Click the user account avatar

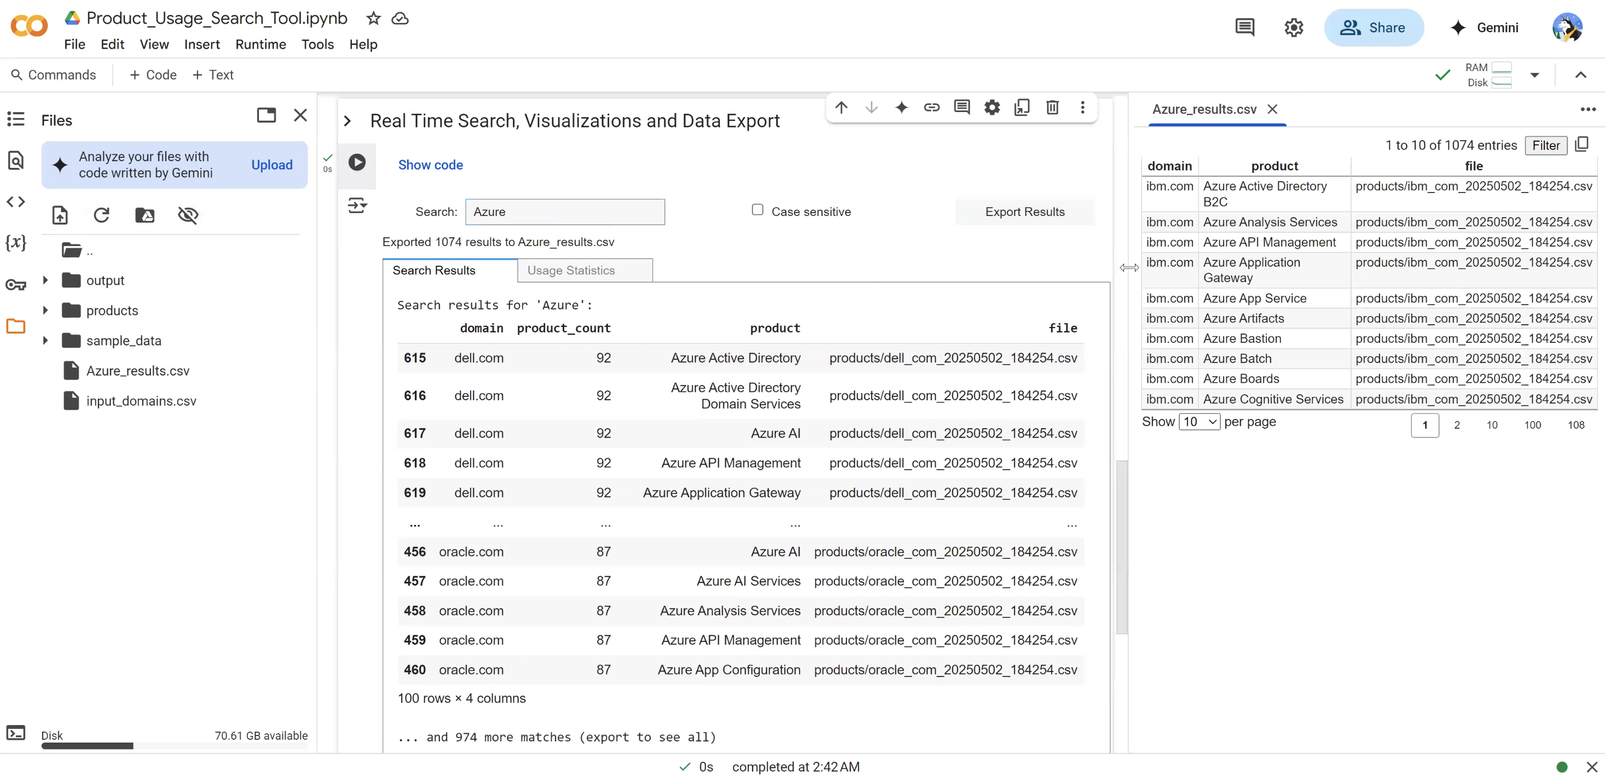click(x=1567, y=27)
